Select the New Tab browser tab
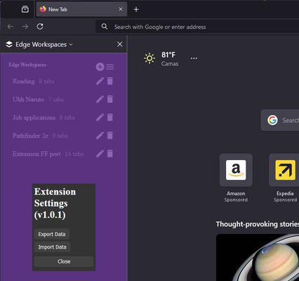 81,9
